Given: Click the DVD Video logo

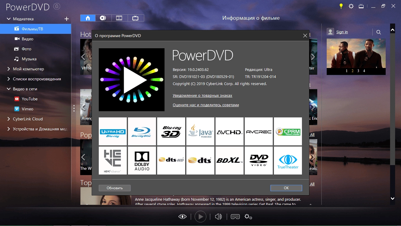Looking at the screenshot, I should point(259,160).
